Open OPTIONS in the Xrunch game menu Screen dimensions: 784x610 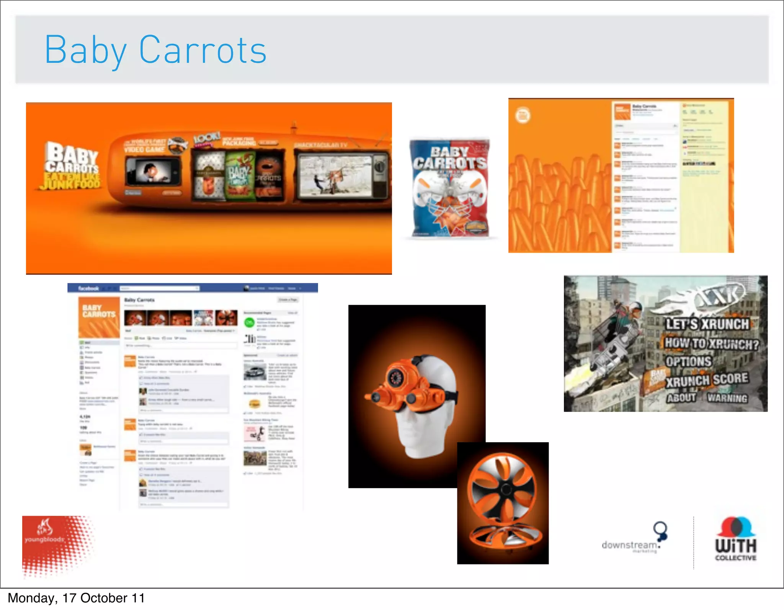click(688, 361)
